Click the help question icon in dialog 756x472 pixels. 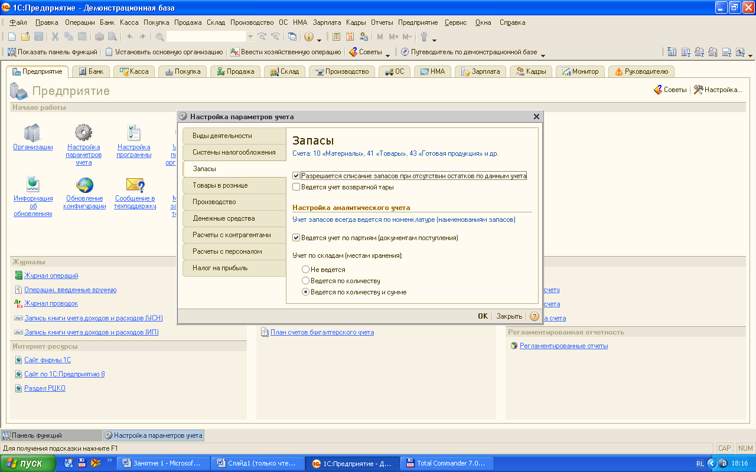(x=535, y=316)
